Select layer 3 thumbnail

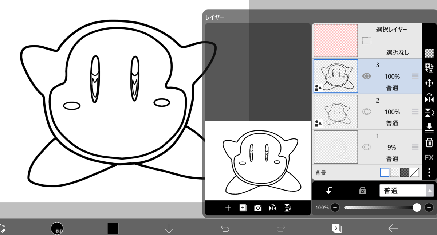[336, 76]
